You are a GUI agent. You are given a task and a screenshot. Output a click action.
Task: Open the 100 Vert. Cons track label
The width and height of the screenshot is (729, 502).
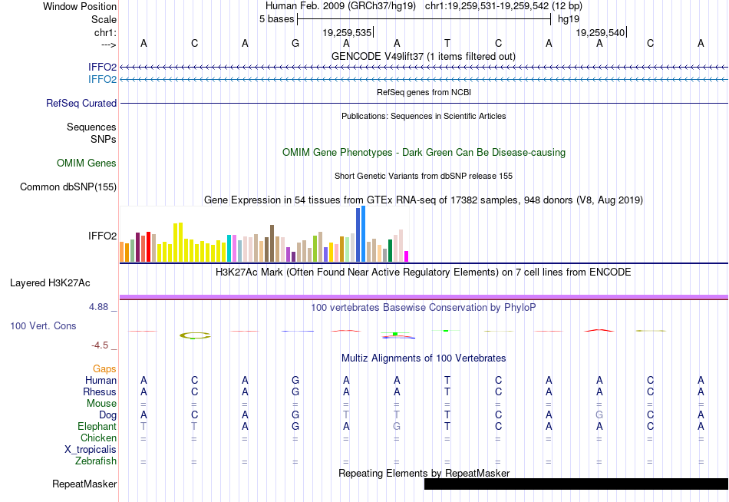pos(43,325)
